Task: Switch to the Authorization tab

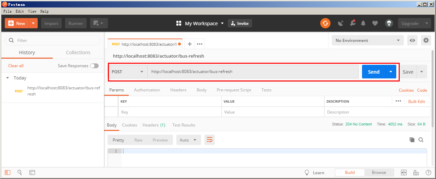Action: pos(147,90)
